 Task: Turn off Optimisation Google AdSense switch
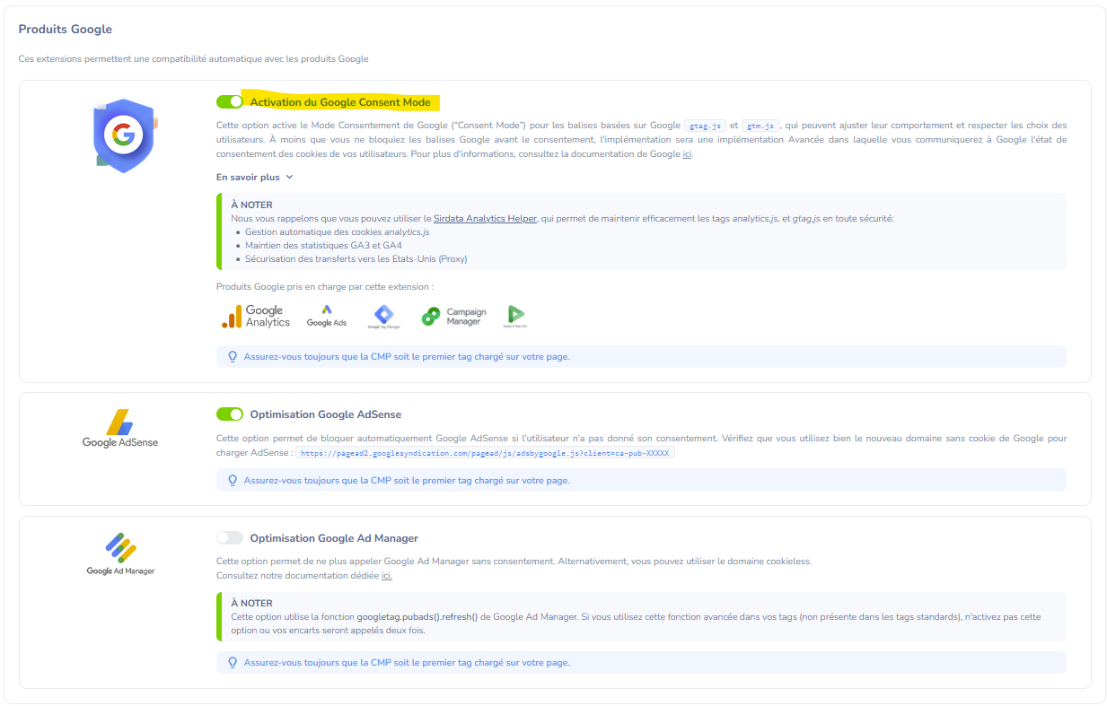(x=230, y=414)
